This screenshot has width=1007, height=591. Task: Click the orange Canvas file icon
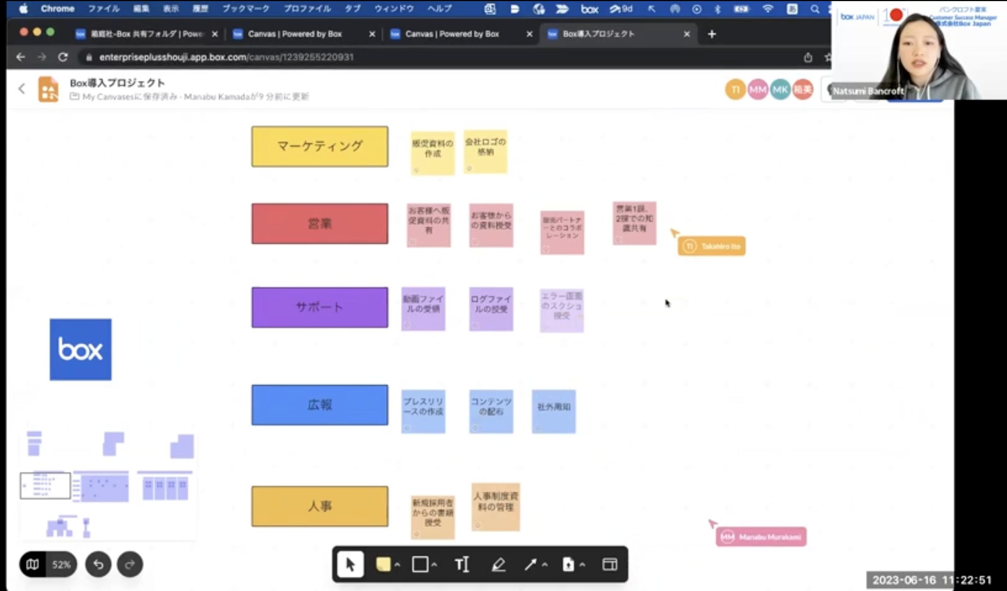pos(48,89)
